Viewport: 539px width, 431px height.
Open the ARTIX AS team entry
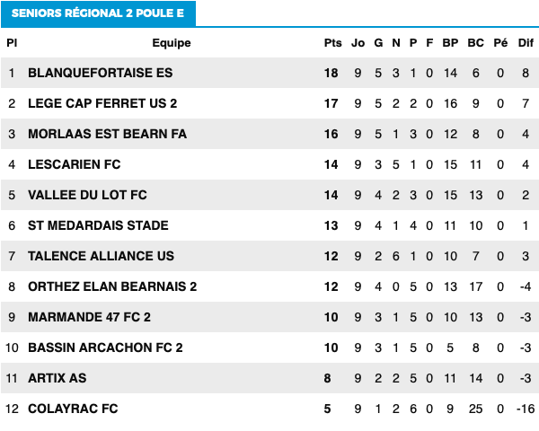click(x=57, y=378)
